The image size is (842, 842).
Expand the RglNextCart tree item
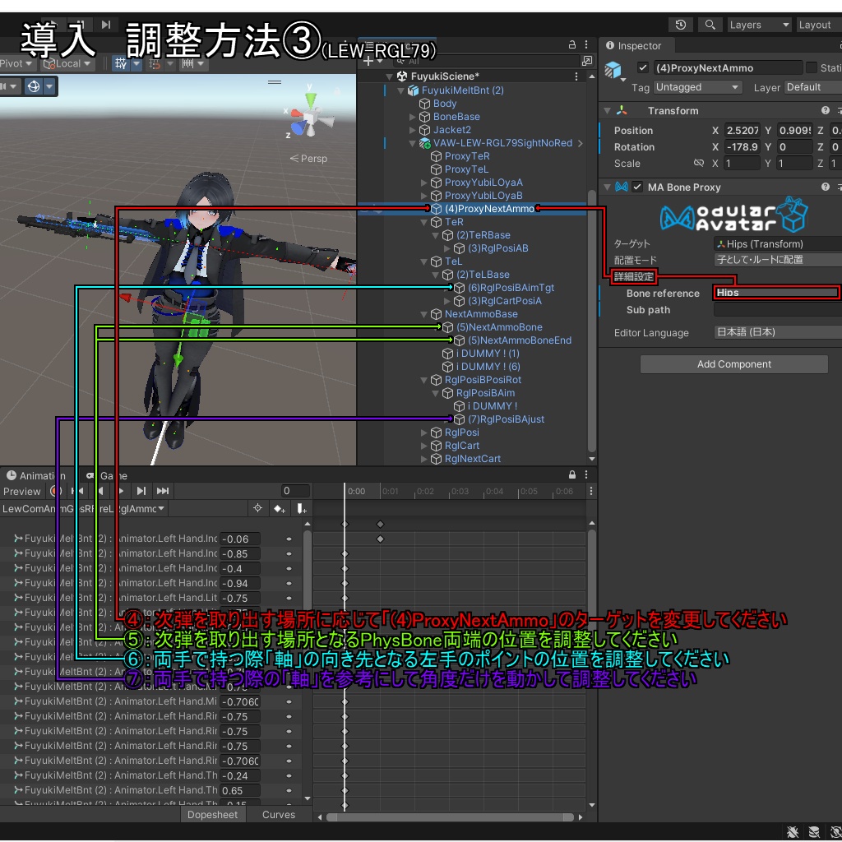point(423,459)
